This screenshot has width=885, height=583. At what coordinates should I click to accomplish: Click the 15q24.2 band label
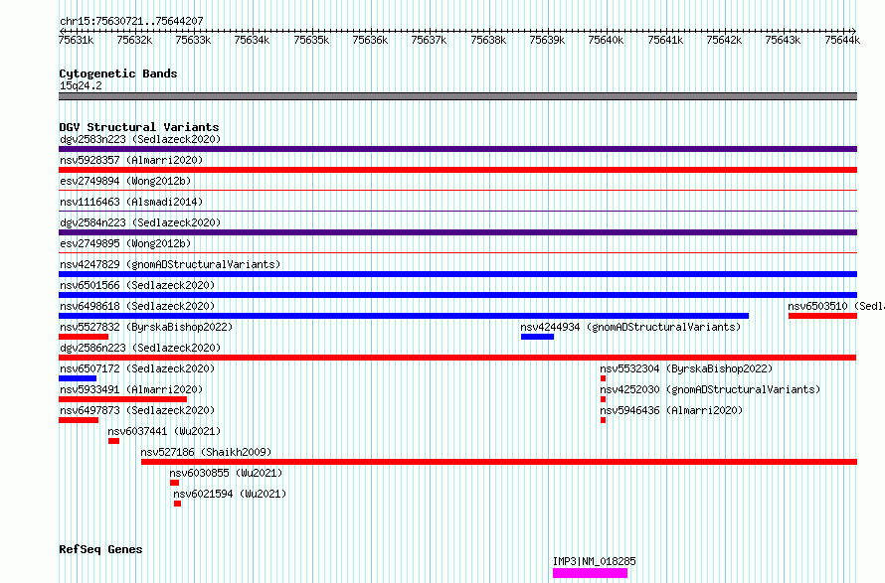[81, 85]
